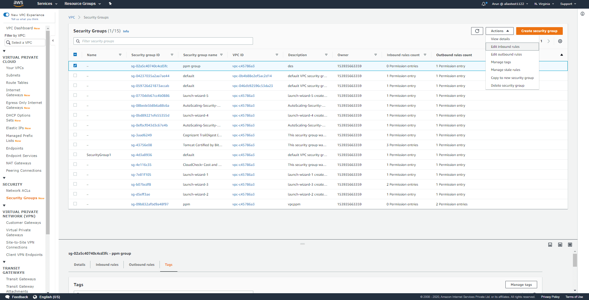
Task: Maximize detail pane with full-layout icon
Action: pyautogui.click(x=570, y=245)
